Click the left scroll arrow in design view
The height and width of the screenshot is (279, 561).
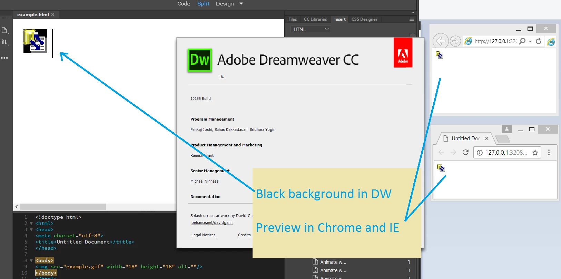coord(16,207)
